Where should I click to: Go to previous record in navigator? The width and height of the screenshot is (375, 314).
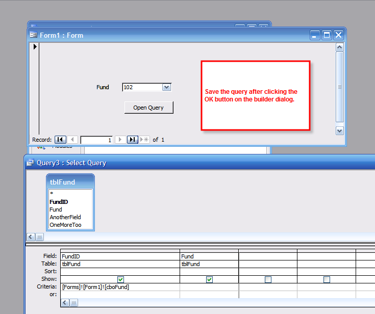[x=72, y=140]
